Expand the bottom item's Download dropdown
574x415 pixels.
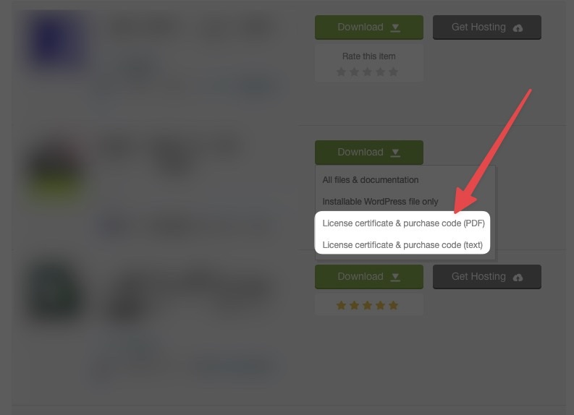[395, 277]
